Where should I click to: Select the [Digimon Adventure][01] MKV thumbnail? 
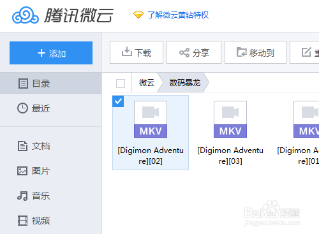(x=306, y=119)
